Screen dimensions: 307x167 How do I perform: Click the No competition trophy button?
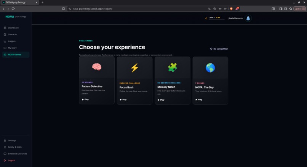coord(219,49)
